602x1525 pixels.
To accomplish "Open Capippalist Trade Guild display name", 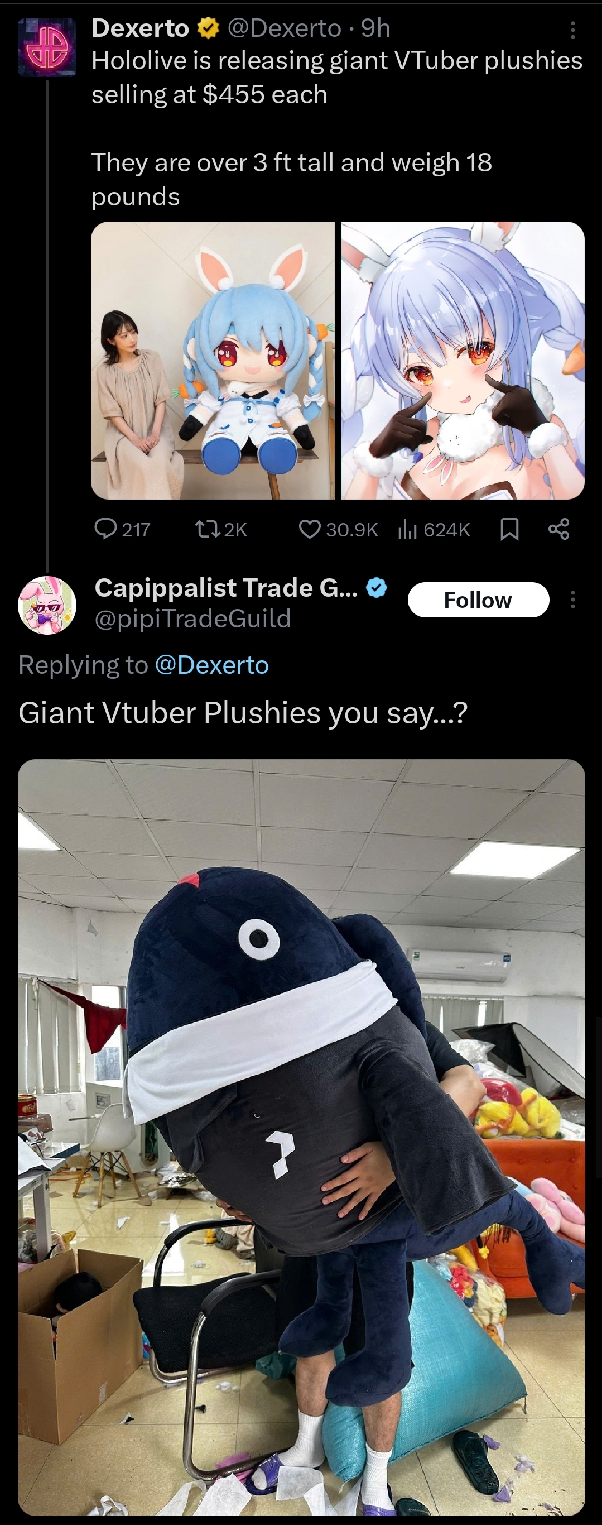I will pyautogui.click(x=226, y=588).
